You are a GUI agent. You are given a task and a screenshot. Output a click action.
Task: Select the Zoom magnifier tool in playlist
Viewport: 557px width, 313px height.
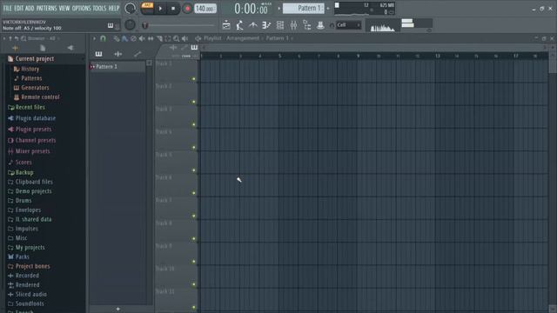(x=176, y=38)
